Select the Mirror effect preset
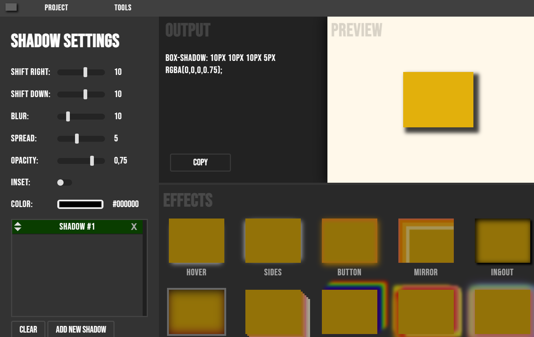The image size is (534, 337). pos(426,241)
